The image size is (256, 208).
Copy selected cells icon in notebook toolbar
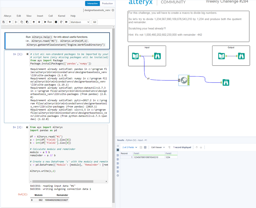point(22,22)
